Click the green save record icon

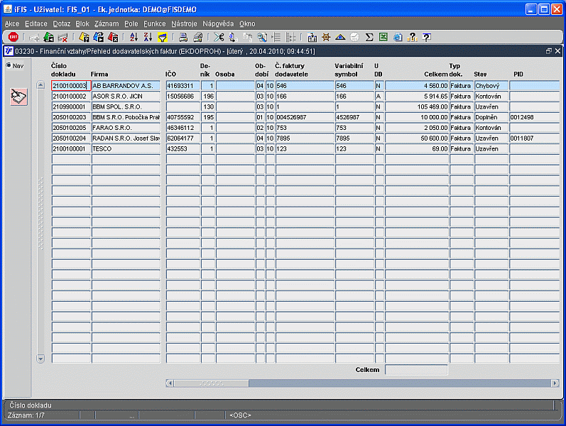48,37
